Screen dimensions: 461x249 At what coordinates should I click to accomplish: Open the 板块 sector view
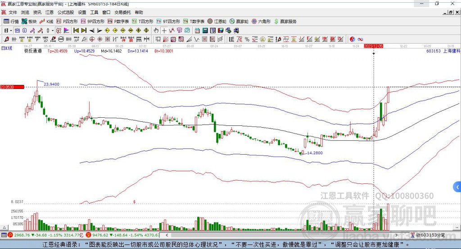pyautogui.click(x=29, y=22)
